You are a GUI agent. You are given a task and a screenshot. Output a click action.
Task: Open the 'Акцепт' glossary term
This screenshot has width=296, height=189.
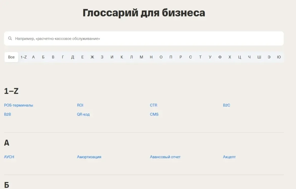(229, 157)
